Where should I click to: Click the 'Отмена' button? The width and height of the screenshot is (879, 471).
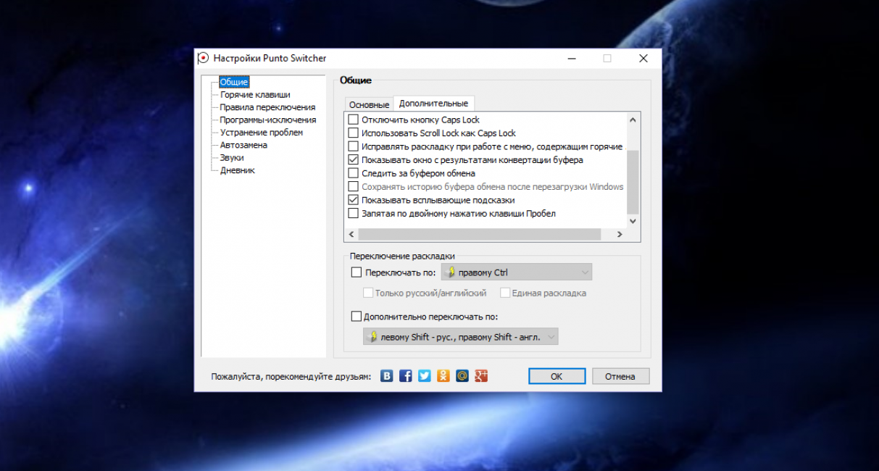(620, 376)
